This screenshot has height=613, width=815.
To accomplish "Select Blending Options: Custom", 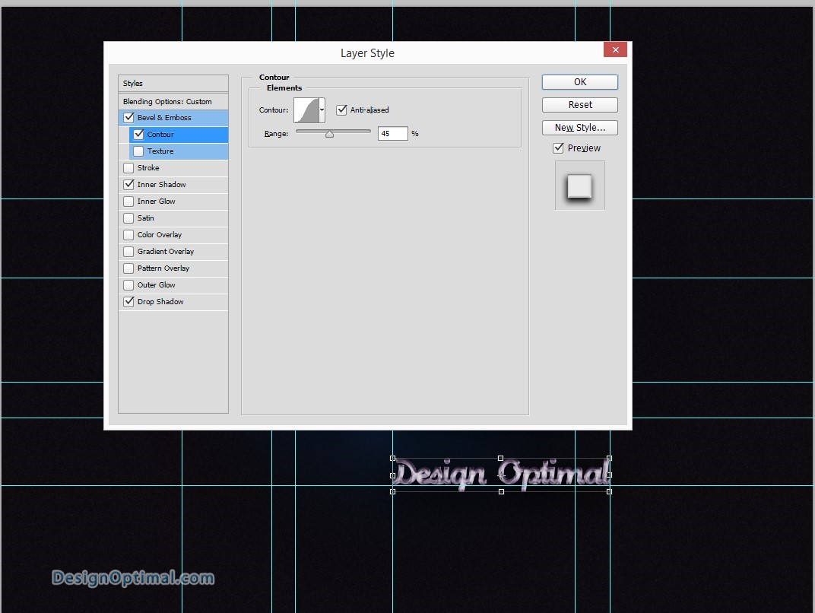I will [167, 101].
